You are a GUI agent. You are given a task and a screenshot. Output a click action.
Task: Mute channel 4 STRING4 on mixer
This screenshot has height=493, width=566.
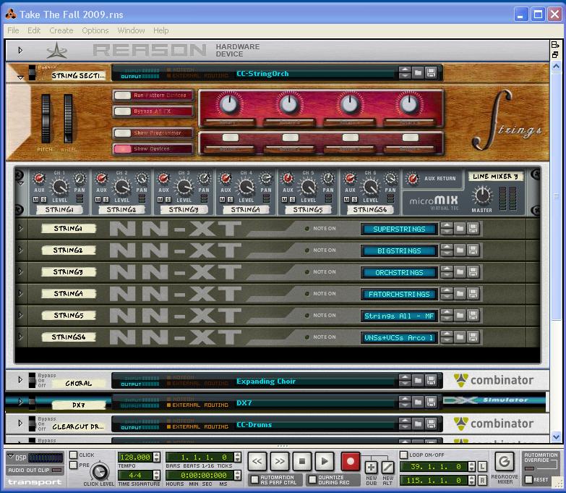[223, 200]
